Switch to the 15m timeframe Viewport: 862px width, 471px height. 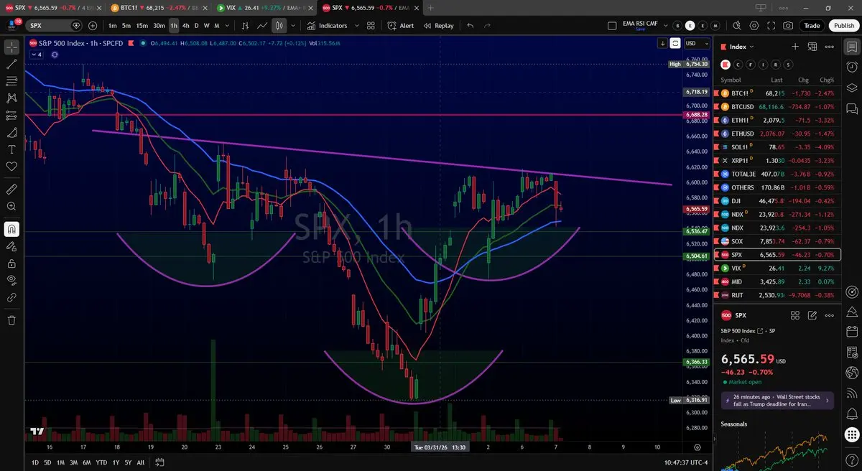coord(142,26)
